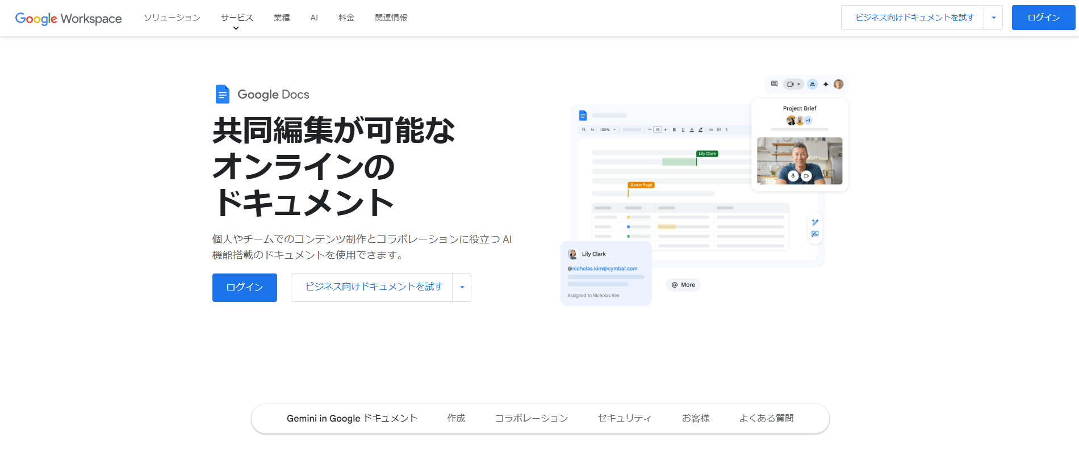This screenshot has height=463, width=1079.
Task: Click the 100% zoom control in illustration
Action: tap(608, 129)
